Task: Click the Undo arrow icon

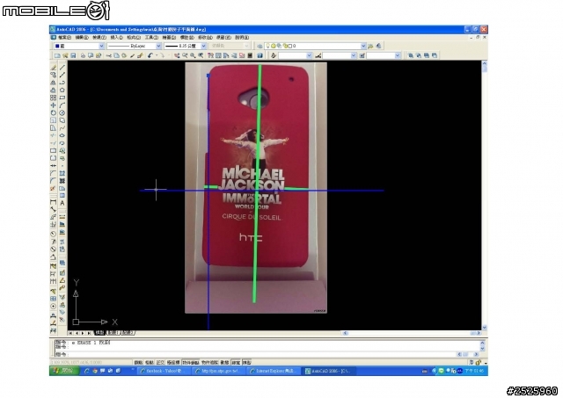Action: coord(150,55)
